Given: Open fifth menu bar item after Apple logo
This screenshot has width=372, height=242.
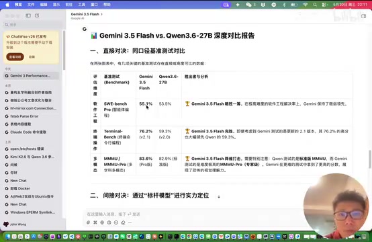Looking at the screenshot, I should (68, 5).
